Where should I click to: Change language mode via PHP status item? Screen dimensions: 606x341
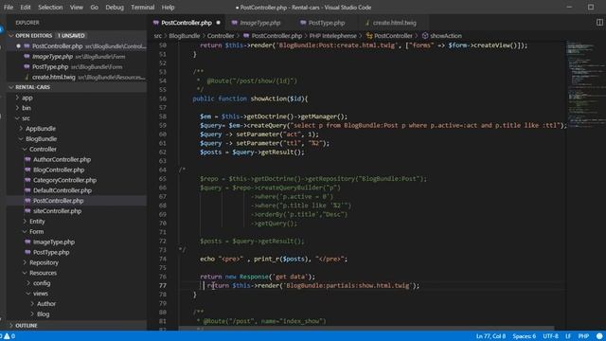tap(583, 336)
